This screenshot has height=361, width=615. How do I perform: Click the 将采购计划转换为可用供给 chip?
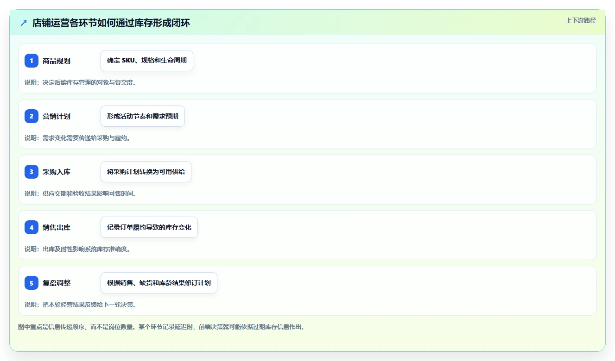click(146, 172)
